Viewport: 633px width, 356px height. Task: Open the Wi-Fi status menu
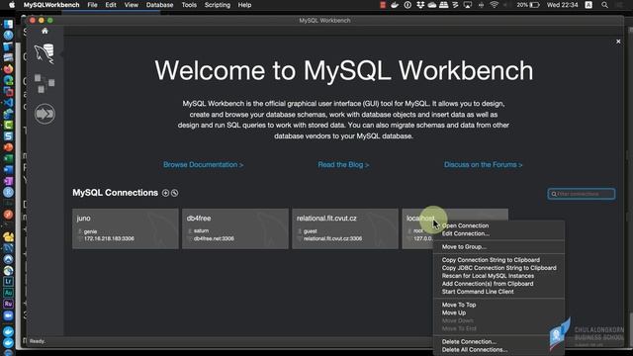pos(495,5)
